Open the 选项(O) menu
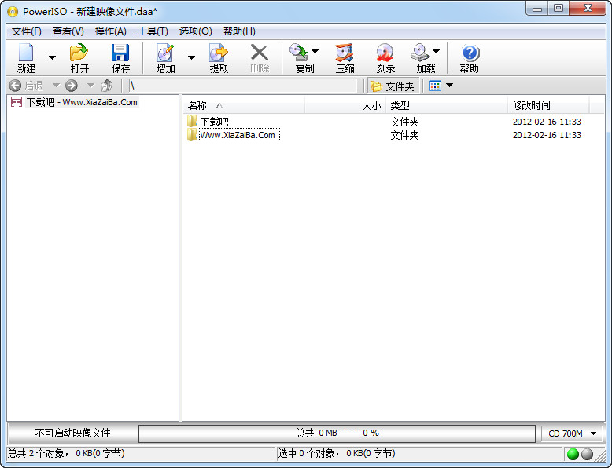 click(195, 31)
